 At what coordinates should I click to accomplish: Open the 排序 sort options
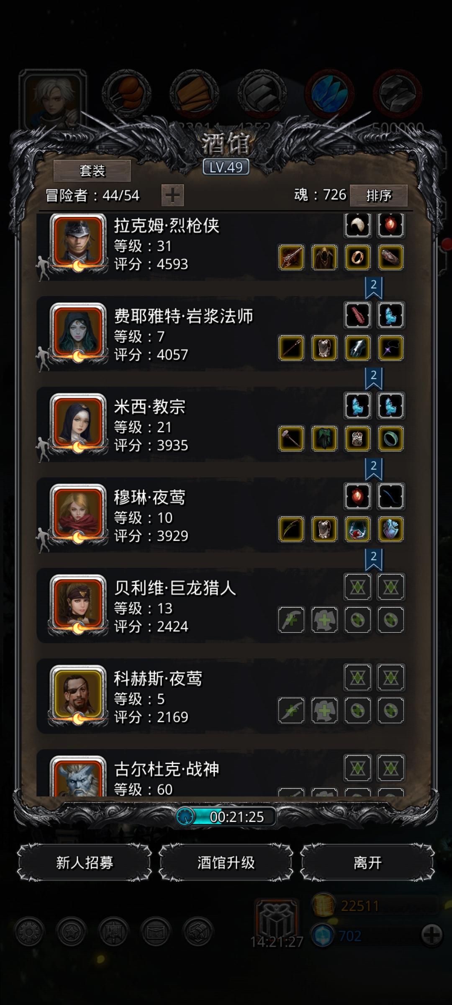tap(378, 196)
